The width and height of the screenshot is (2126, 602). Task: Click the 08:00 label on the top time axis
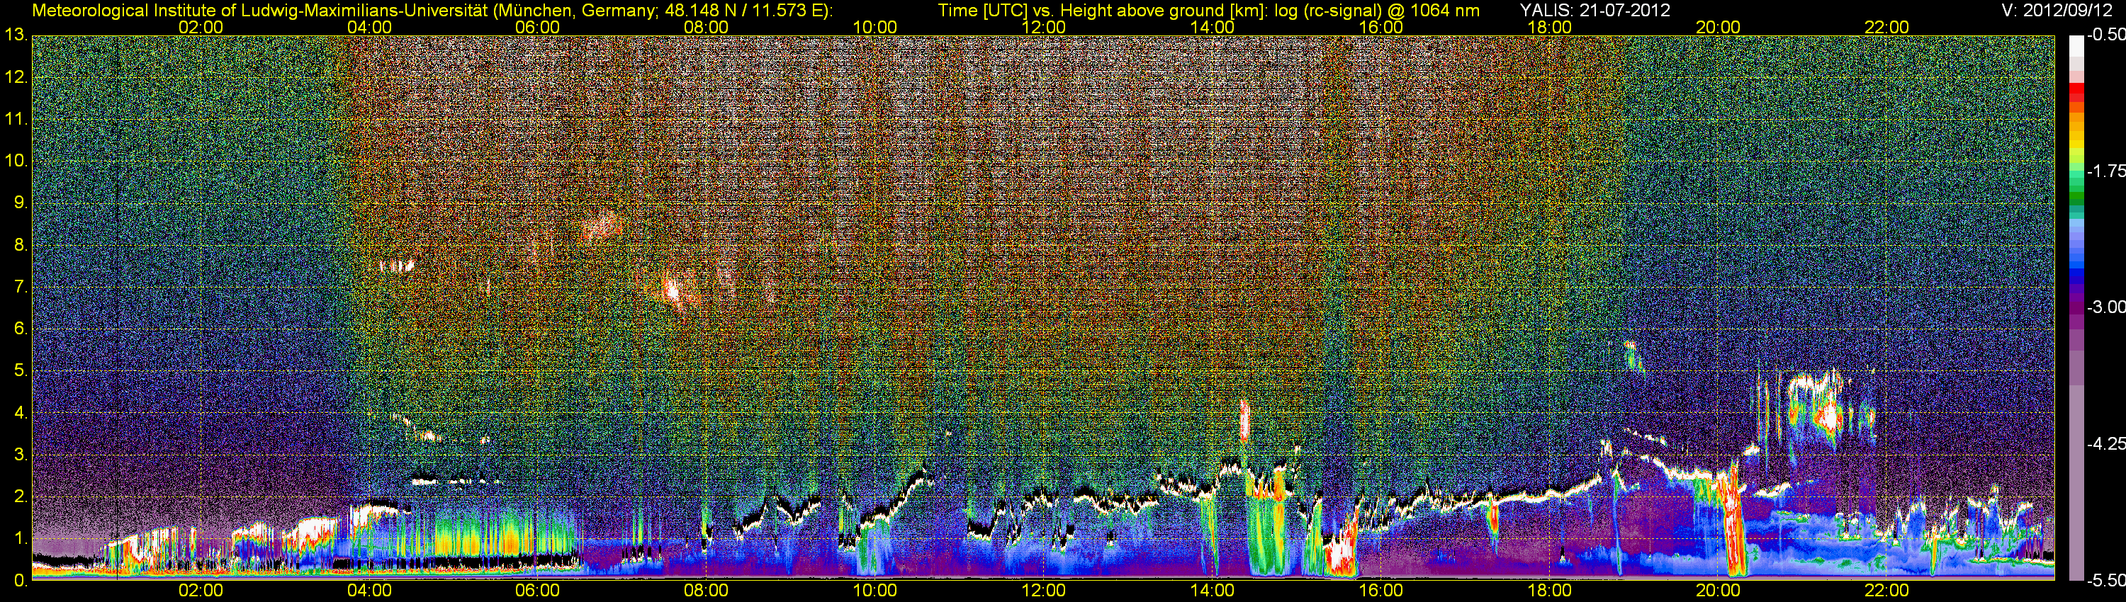coord(707,27)
